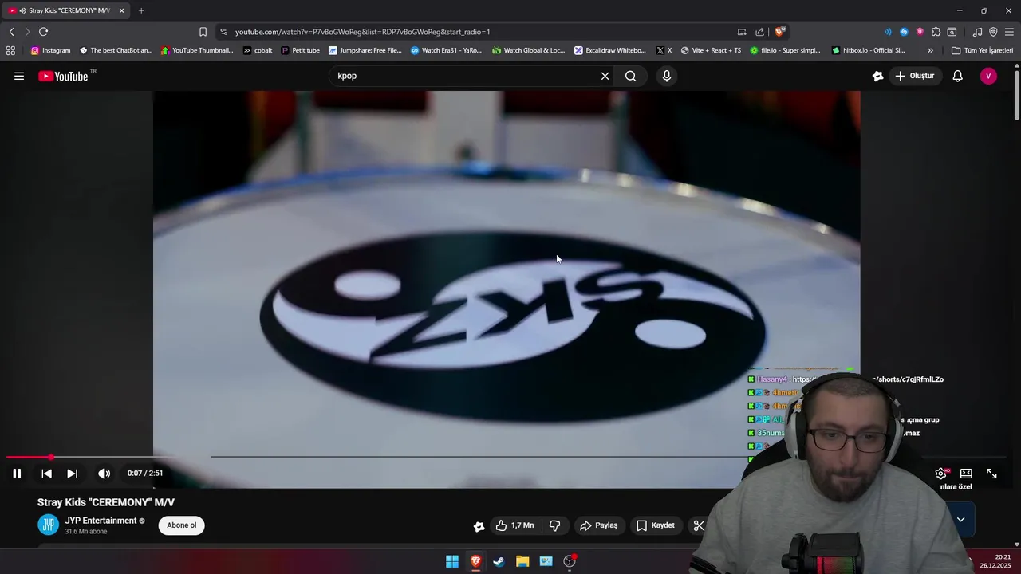Bookmark this page with the bookmark icon
This screenshot has height=574, width=1021.
pyautogui.click(x=203, y=32)
